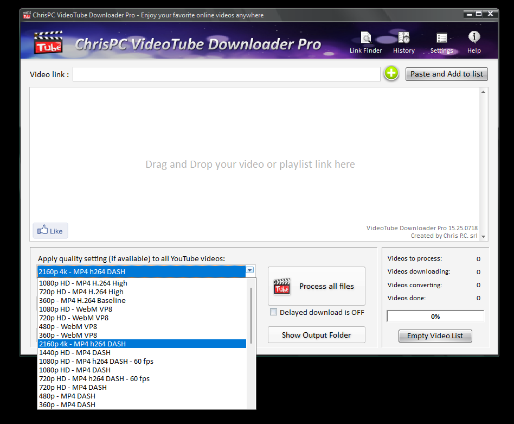The image size is (514, 424).
Task: Click the thumbs-up Like button
Action: [x=50, y=230]
